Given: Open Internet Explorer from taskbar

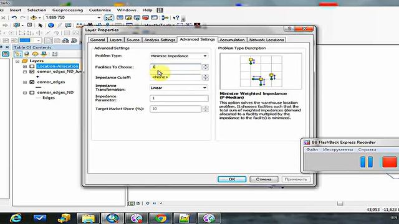Looking at the screenshot, I should [16, 218].
